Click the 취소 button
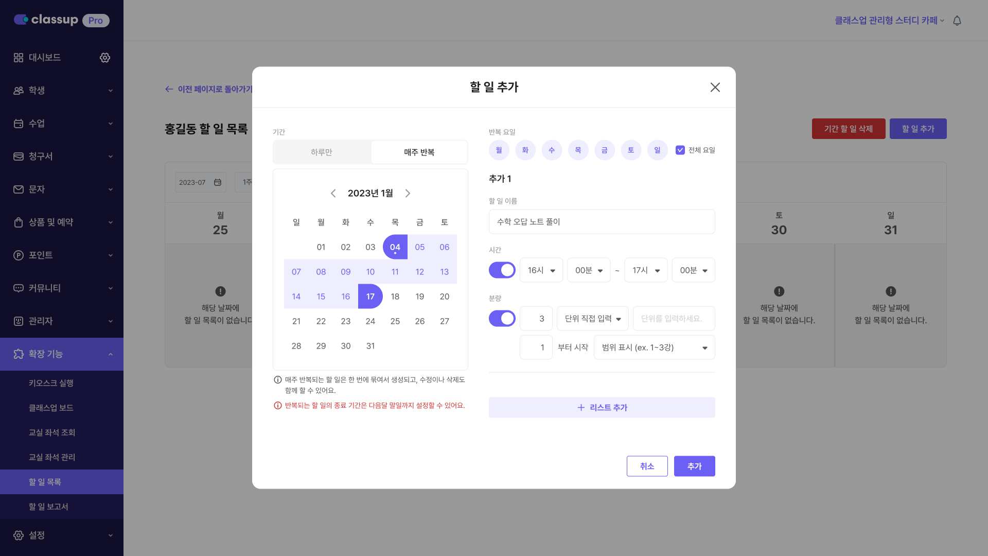 pos(647,466)
